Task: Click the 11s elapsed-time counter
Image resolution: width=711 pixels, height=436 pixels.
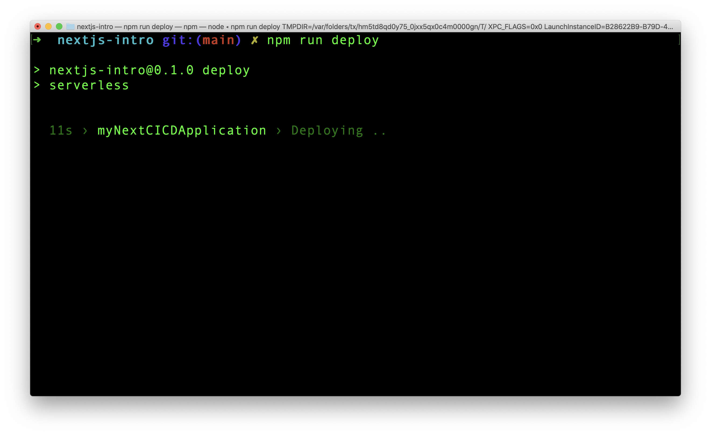Action: pos(60,131)
